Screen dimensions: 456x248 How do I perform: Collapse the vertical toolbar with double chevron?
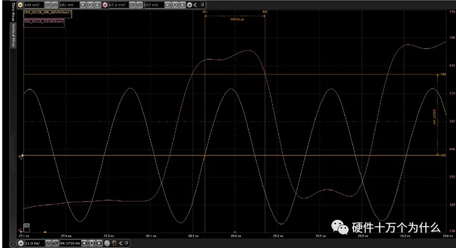point(195,4)
